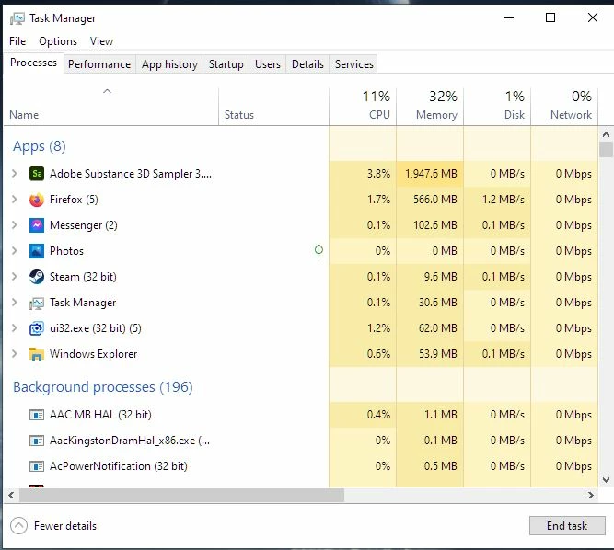Image resolution: width=614 pixels, height=550 pixels.
Task: Expand the ui32.exe (32 bit) group
Action: [x=15, y=328]
